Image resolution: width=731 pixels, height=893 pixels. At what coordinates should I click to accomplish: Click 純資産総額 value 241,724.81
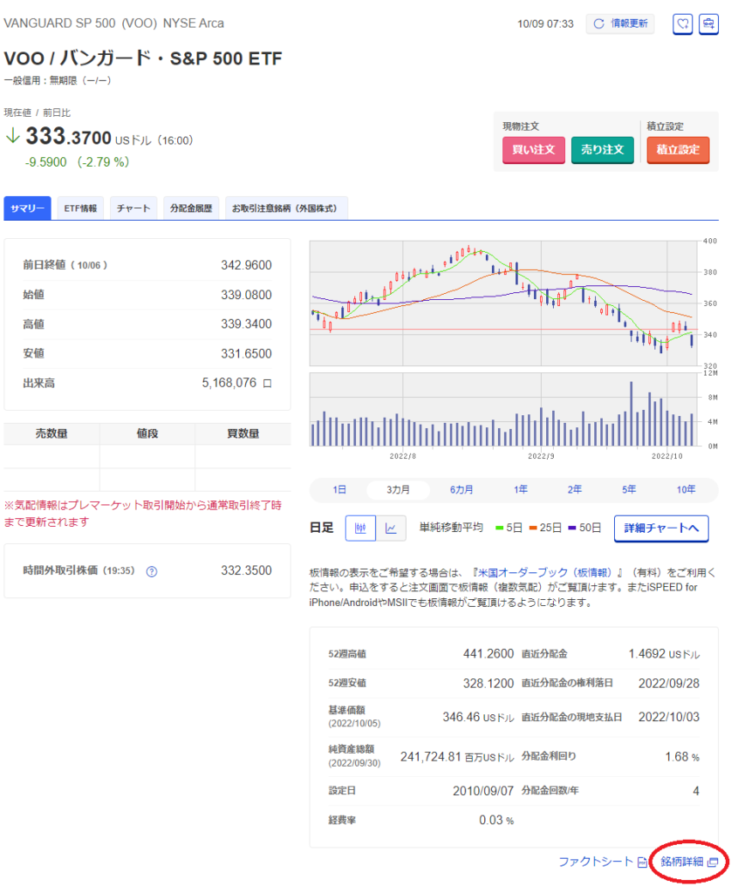(x=430, y=757)
